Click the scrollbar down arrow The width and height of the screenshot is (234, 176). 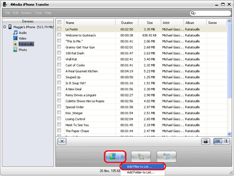point(229,134)
